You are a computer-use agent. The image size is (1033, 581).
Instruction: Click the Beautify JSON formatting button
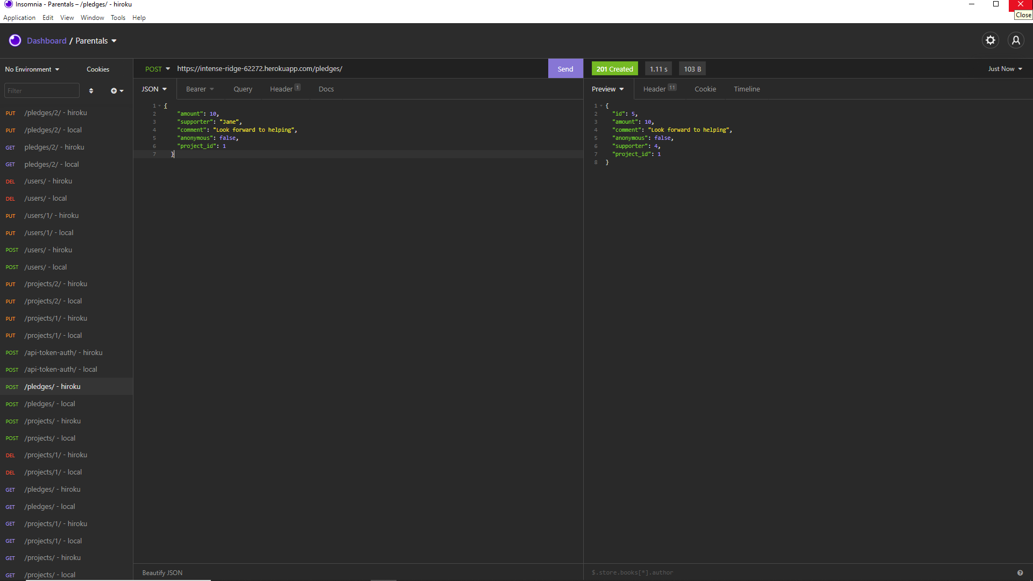click(162, 572)
